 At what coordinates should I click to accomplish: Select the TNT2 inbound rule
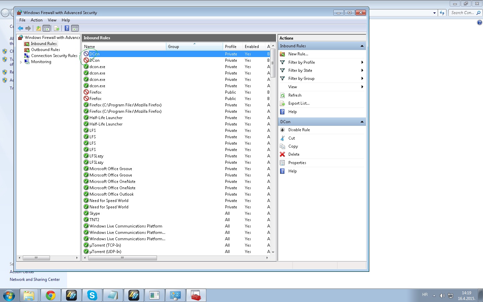pos(176,220)
